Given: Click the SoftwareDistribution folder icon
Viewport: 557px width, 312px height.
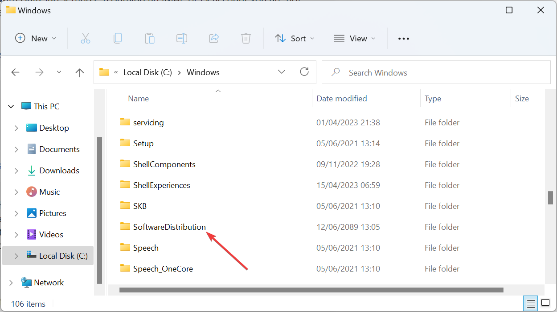Looking at the screenshot, I should 125,226.
